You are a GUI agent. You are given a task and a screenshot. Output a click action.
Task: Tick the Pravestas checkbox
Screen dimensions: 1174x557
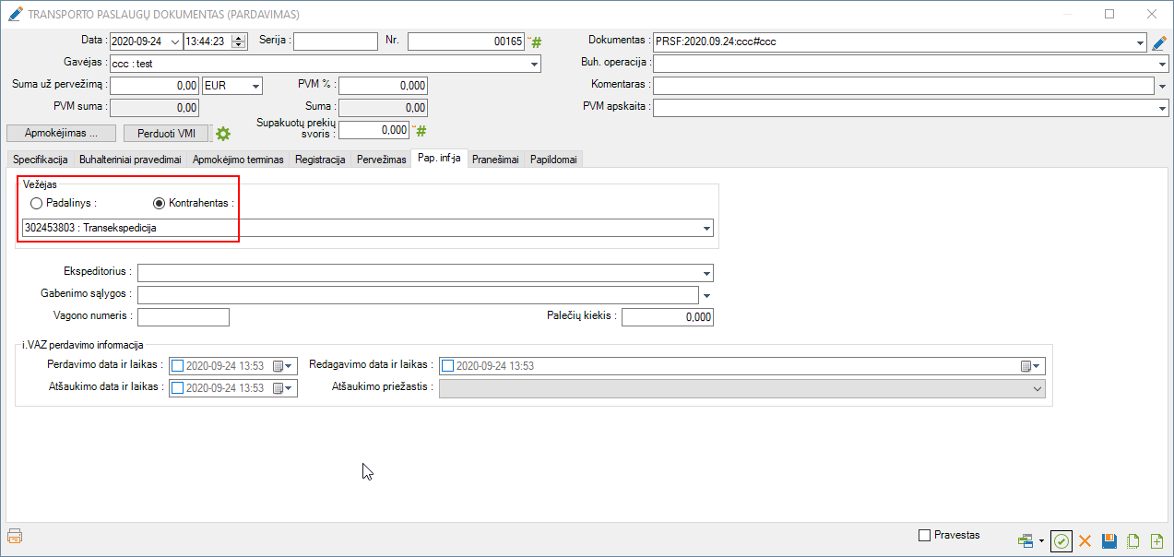(x=925, y=536)
